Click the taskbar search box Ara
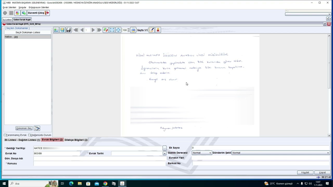The image size is (333, 187). [x=33, y=184]
